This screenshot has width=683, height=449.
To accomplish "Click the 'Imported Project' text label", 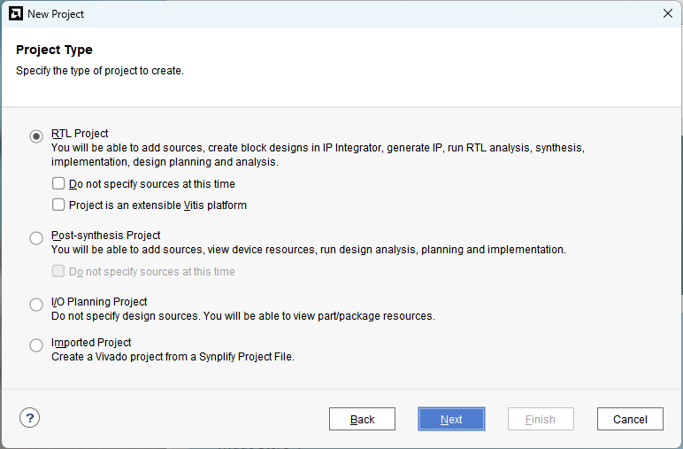I will (91, 343).
